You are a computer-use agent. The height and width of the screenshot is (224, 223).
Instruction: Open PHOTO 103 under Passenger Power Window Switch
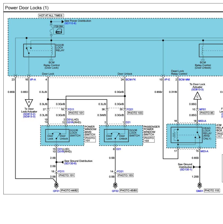coord(149,139)
